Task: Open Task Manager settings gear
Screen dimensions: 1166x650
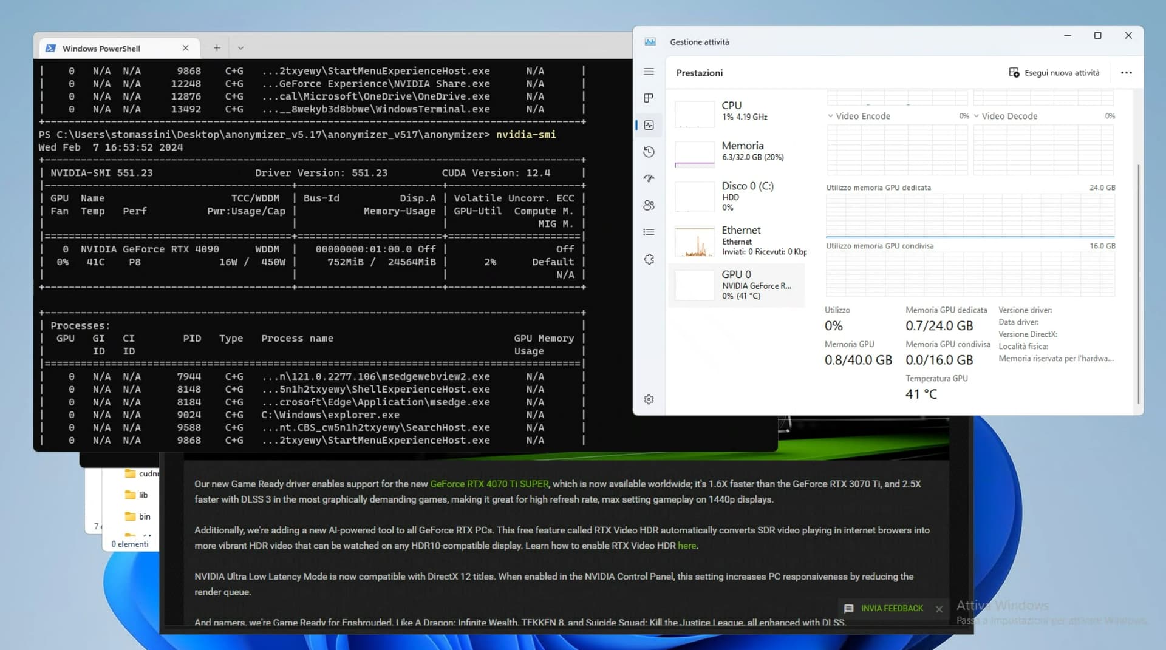Action: [649, 399]
